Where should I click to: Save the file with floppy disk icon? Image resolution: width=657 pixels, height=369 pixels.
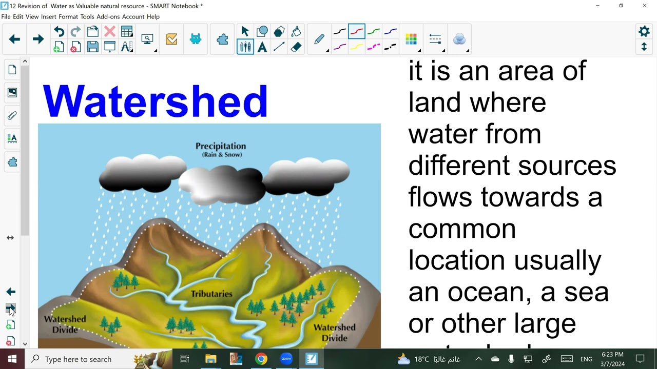(93, 47)
